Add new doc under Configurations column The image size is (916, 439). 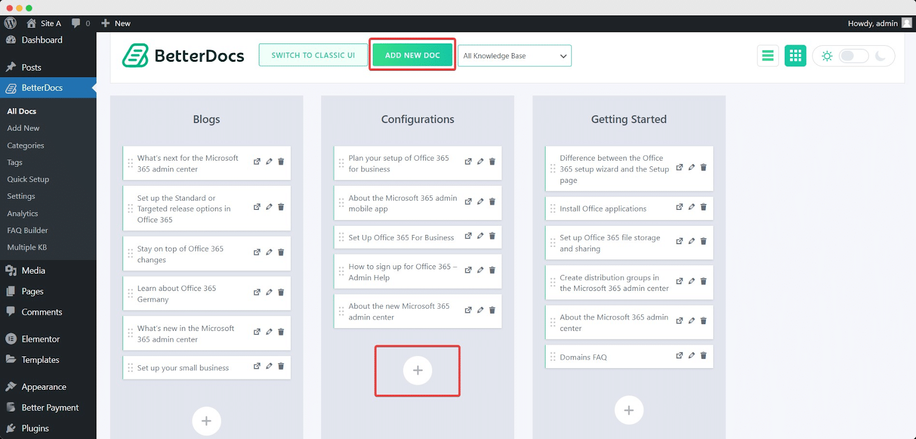click(x=417, y=370)
